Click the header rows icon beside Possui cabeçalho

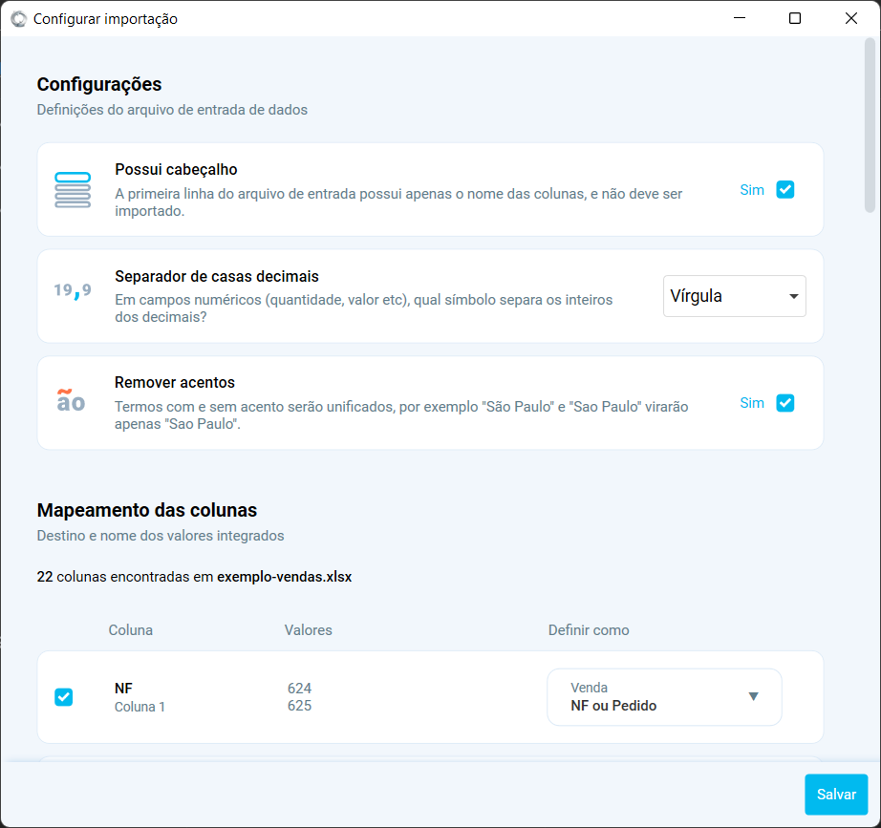click(73, 190)
